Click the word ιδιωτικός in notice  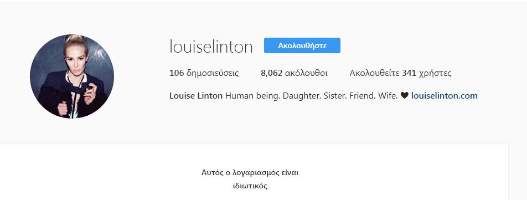coord(250,186)
